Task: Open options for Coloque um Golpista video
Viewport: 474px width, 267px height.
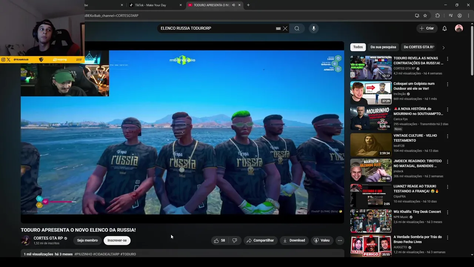Action: [447, 84]
